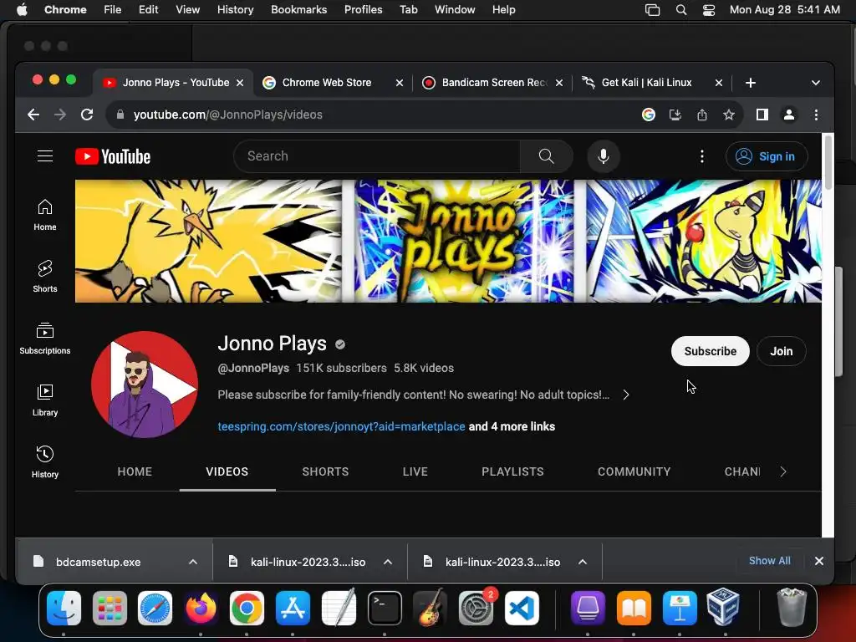Image resolution: width=856 pixels, height=642 pixels.
Task: Toggle Chrome side panel
Action: tap(762, 115)
